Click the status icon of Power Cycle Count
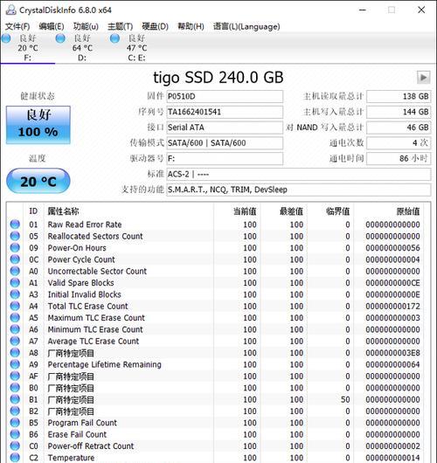 tap(15, 259)
